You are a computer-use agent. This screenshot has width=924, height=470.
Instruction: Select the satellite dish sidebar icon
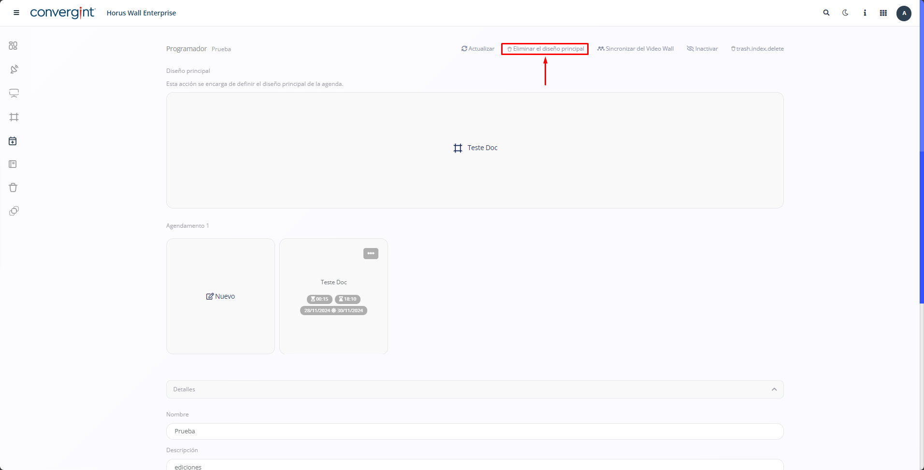[x=14, y=69]
